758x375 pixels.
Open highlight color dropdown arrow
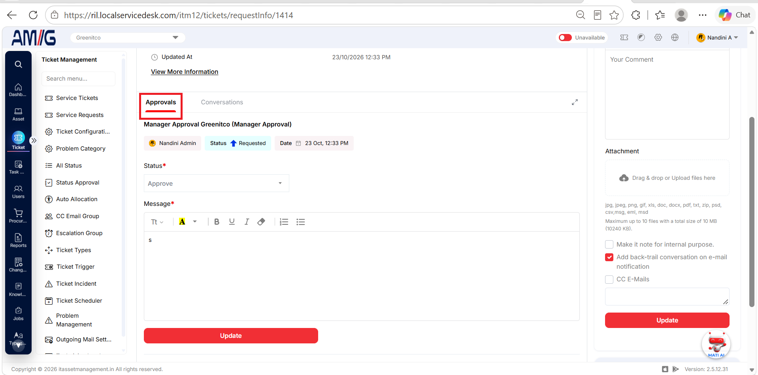[x=195, y=222]
